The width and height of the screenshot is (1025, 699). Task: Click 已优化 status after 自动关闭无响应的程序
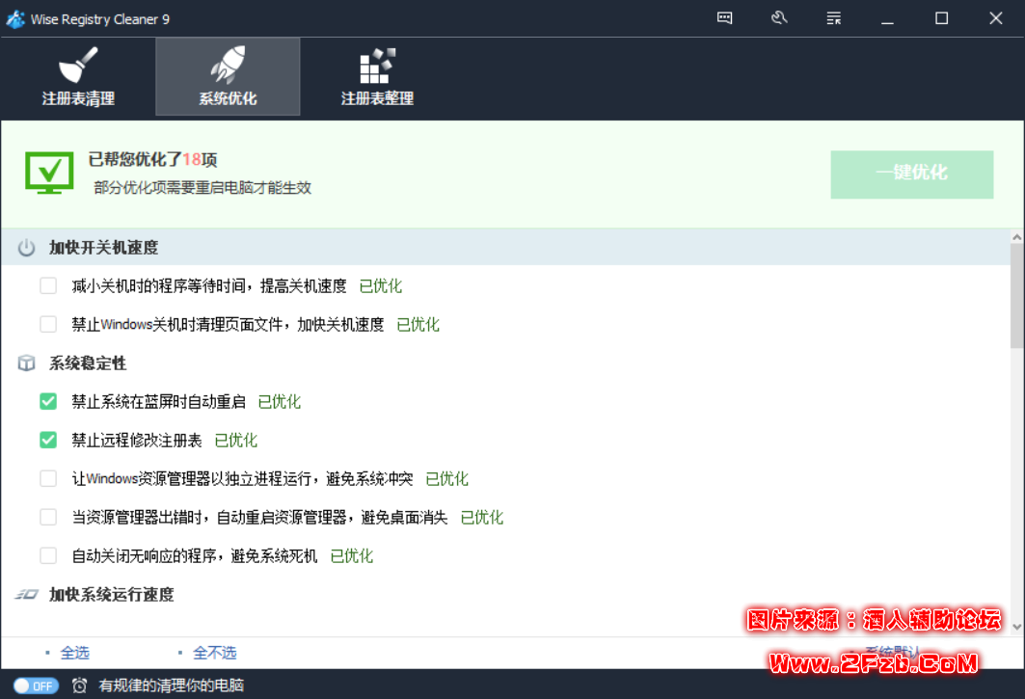tap(352, 555)
